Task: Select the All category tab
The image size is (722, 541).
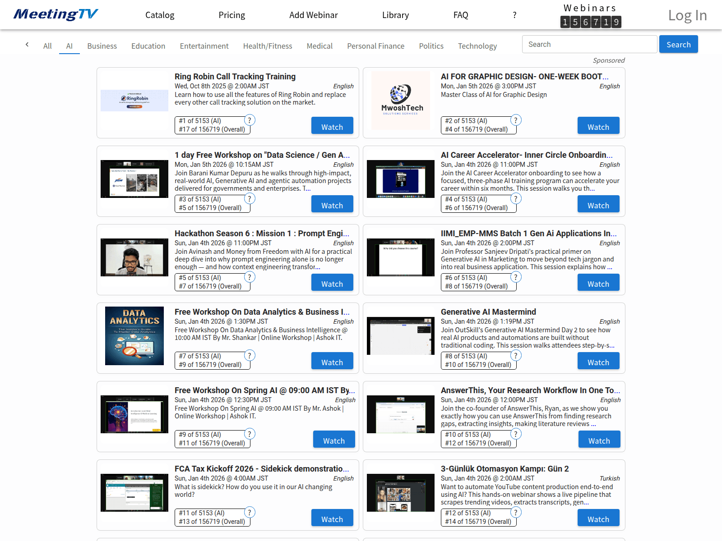Action: pos(47,46)
